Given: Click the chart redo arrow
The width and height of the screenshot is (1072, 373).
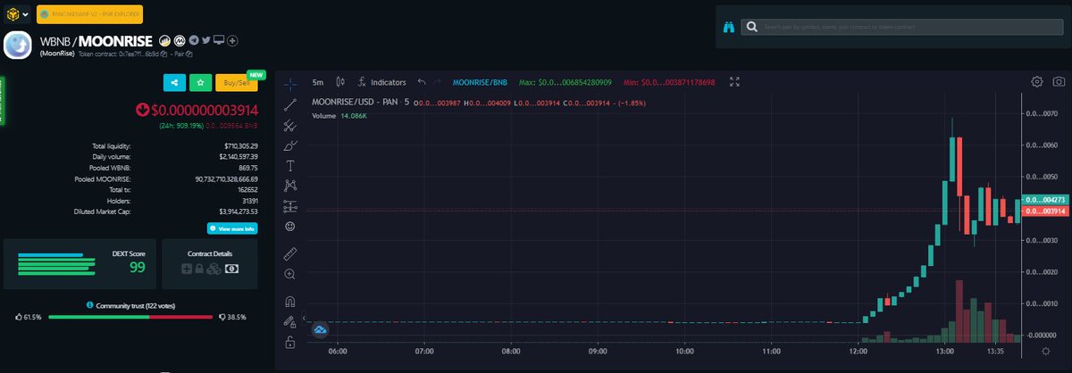Looking at the screenshot, I should [x=436, y=82].
